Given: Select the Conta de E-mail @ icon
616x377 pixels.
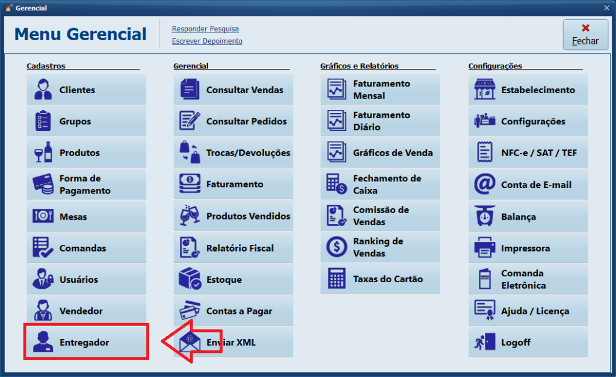Looking at the screenshot, I should (x=484, y=185).
